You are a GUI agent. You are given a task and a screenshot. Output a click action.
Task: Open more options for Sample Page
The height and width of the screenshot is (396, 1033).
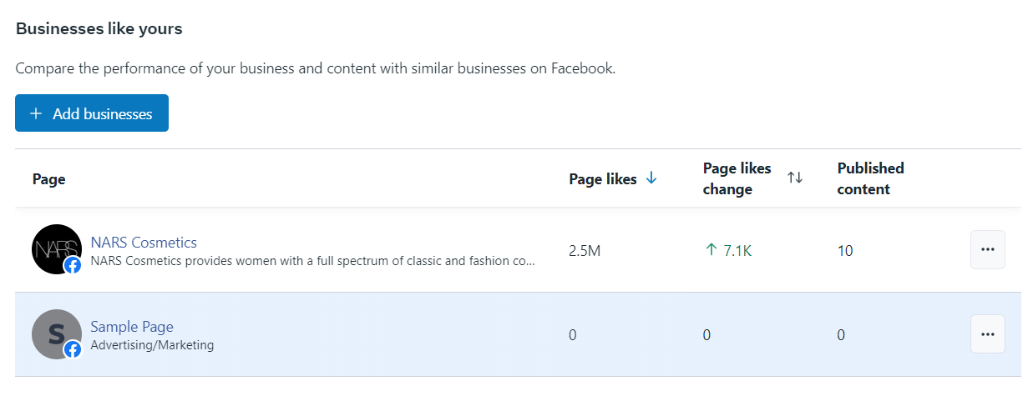point(987,333)
